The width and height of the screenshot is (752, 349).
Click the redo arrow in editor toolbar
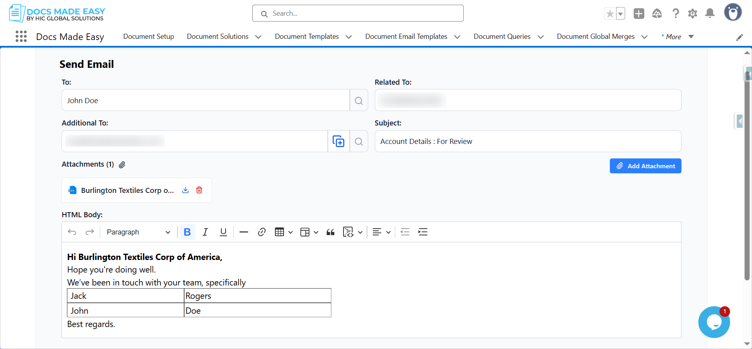click(90, 232)
